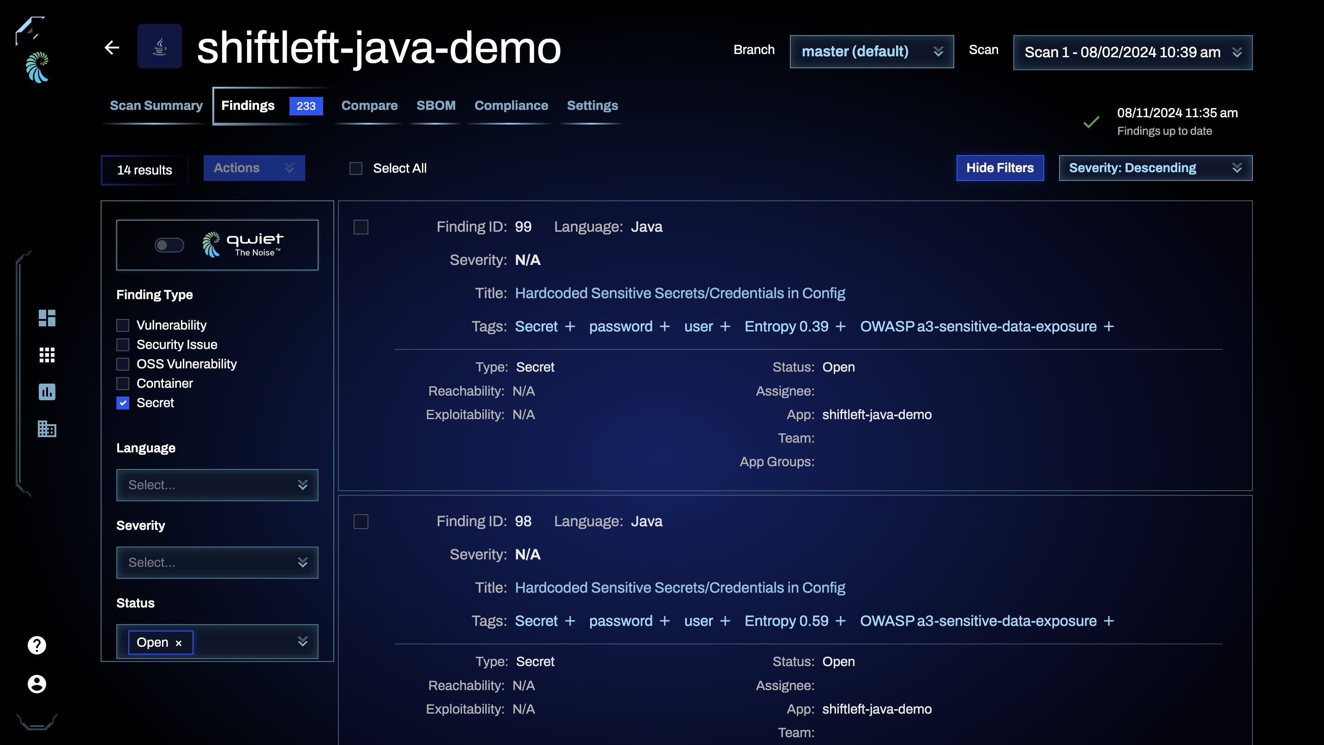
Task: Add the Secret tag on finding 99
Action: click(570, 327)
